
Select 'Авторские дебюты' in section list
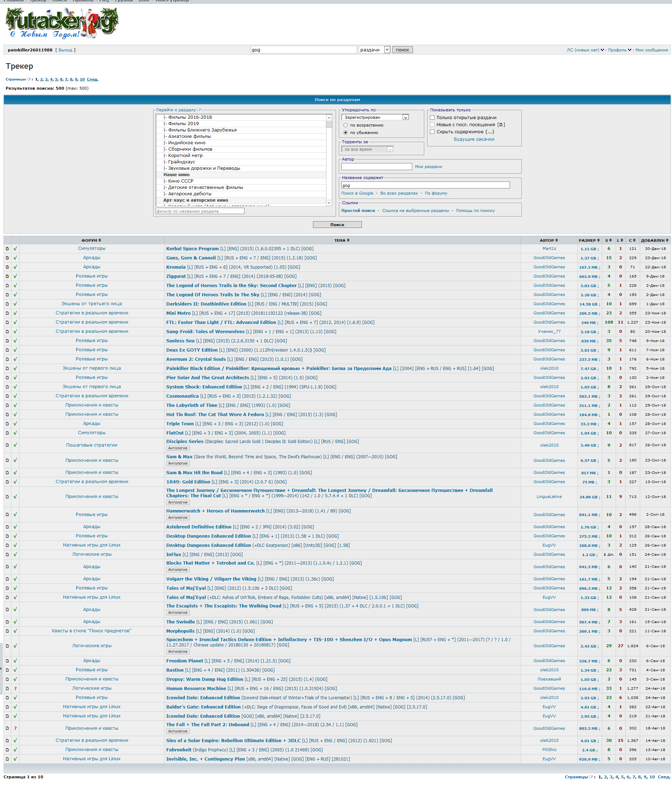click(x=241, y=194)
